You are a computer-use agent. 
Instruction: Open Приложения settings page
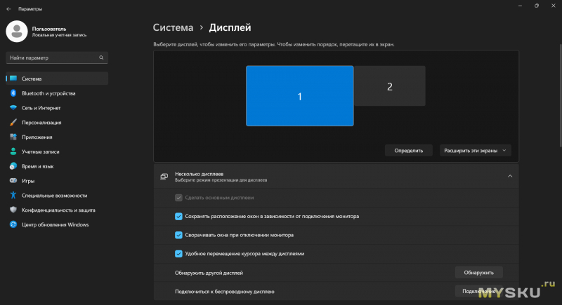coord(37,137)
